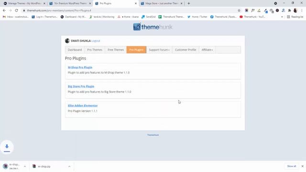
Task: Reload the current page
Action: click(x=16, y=11)
